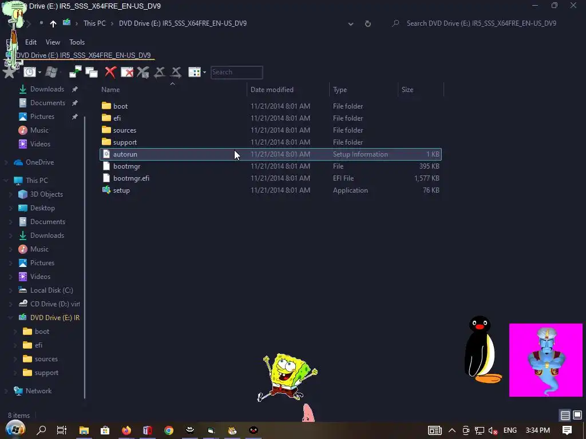Expand the Network tree node arrow
The height and width of the screenshot is (439, 586).
(6, 391)
